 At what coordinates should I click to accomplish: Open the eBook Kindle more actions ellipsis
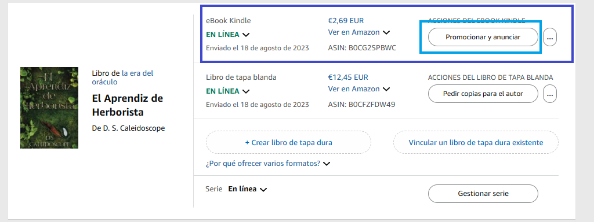click(550, 37)
